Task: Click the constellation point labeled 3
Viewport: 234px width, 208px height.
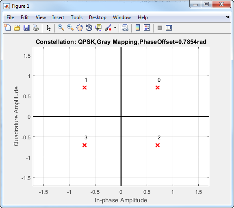Action: click(84, 145)
